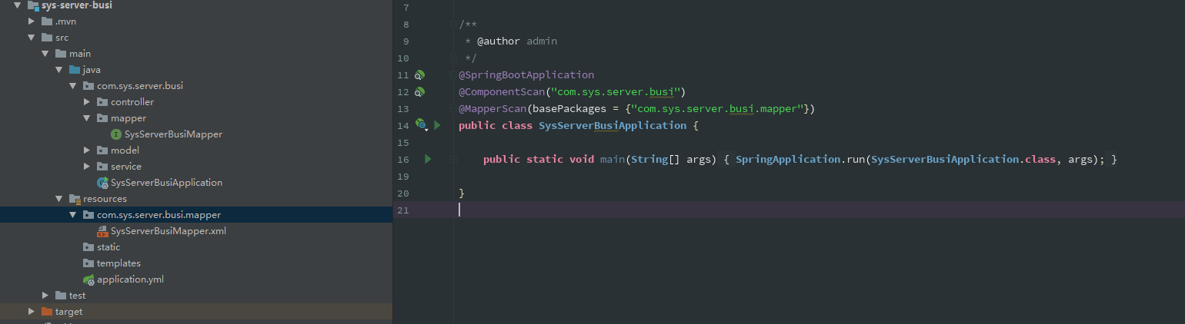1185x324 pixels.
Task: Expand the model package
Action: coord(87,150)
